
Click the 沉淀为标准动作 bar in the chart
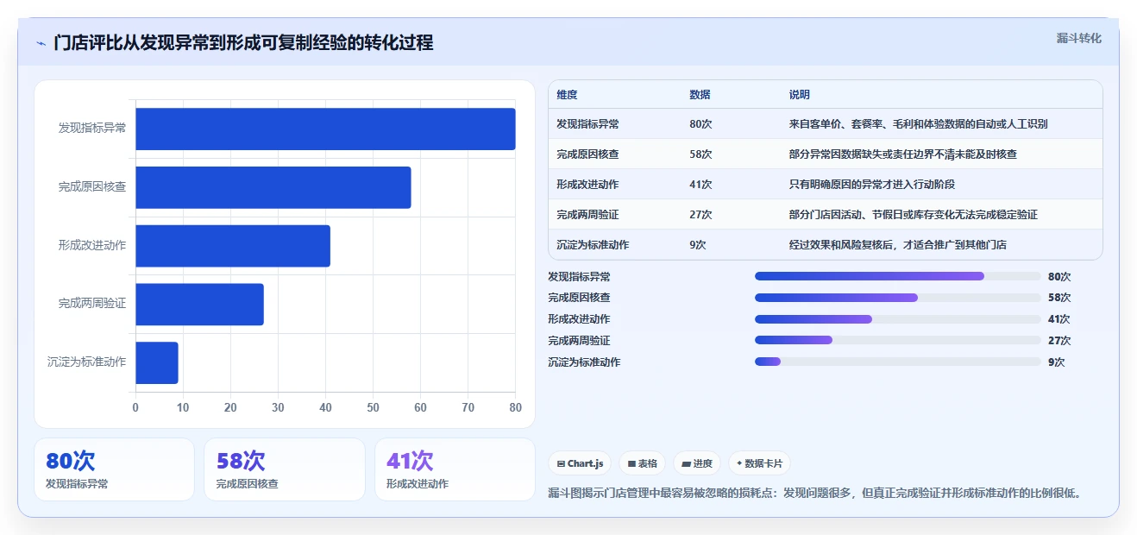click(x=157, y=362)
